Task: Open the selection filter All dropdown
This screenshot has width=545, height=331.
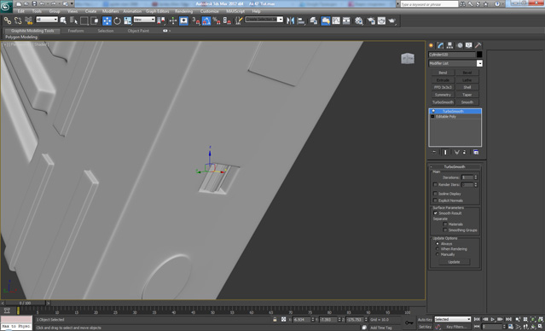Action: (47, 20)
